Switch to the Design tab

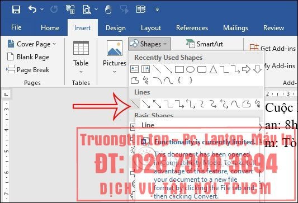(x=116, y=28)
